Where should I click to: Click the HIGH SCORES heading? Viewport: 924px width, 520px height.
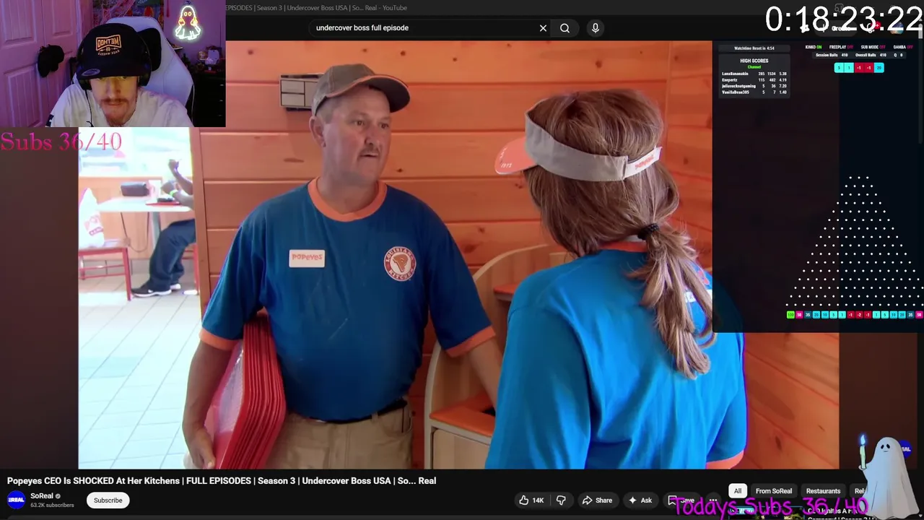pos(754,61)
